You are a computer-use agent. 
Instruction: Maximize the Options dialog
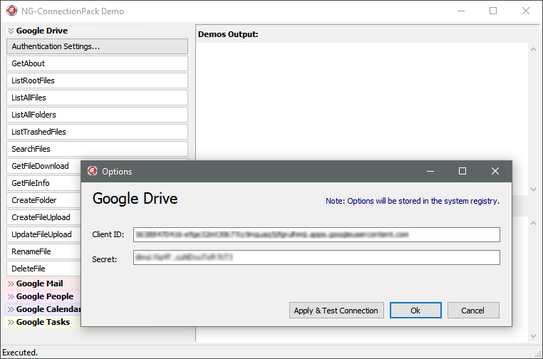(x=462, y=171)
